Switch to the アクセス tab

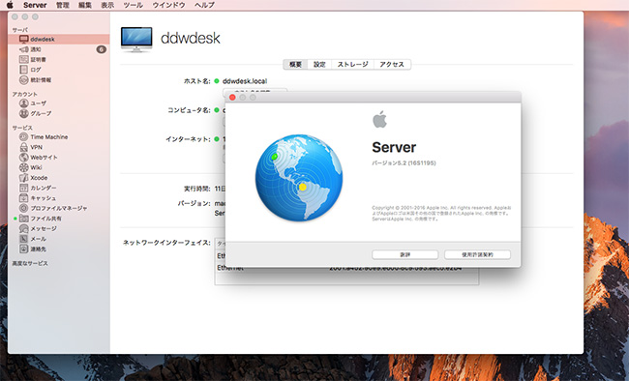(392, 64)
